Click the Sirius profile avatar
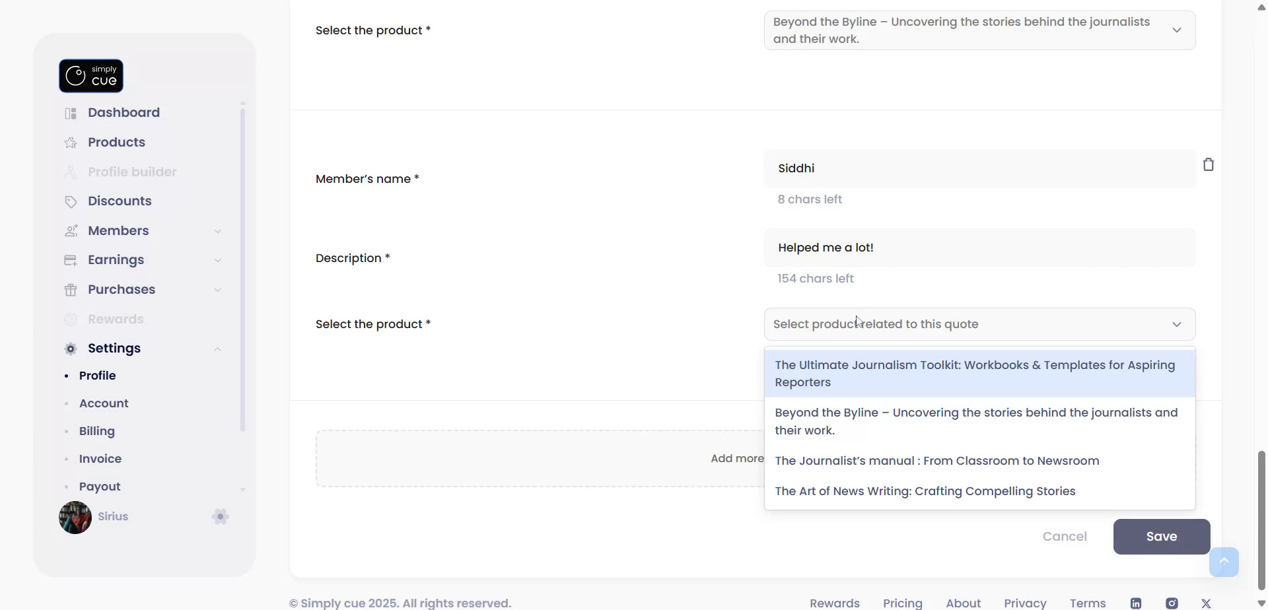Viewport: 1268px width, 610px height. pyautogui.click(x=75, y=517)
